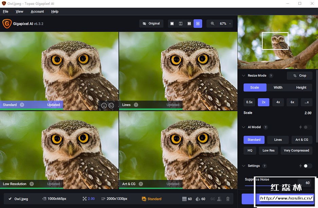
Task: Select the 2x scale button
Action: point(264,102)
